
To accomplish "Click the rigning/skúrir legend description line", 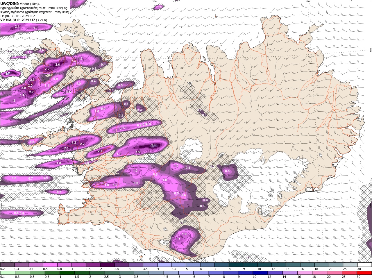I will (34, 8).
